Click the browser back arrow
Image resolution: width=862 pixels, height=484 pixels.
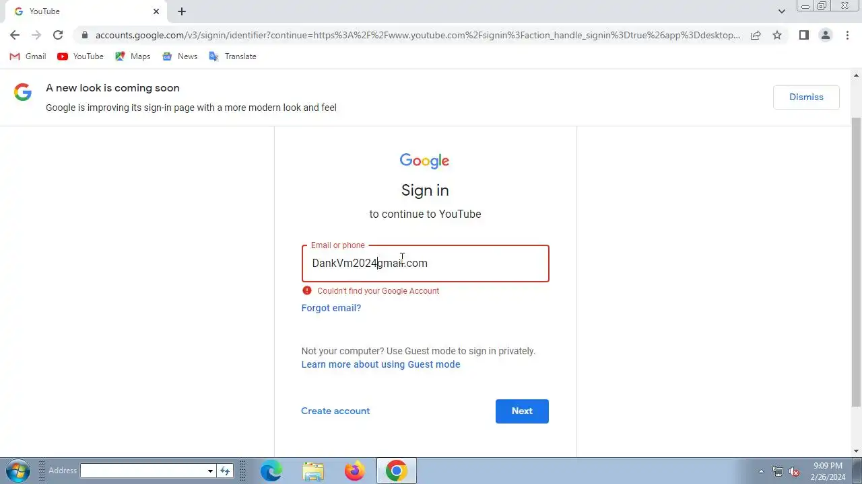pyautogui.click(x=15, y=35)
